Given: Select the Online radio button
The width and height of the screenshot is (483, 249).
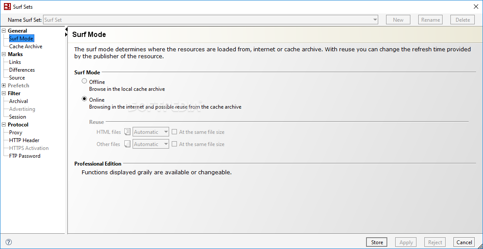Looking at the screenshot, I should click(x=84, y=99).
